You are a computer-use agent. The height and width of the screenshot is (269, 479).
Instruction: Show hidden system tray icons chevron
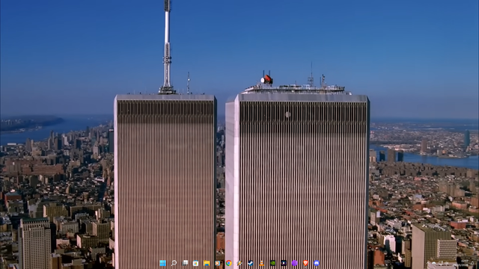[x=428, y=263]
